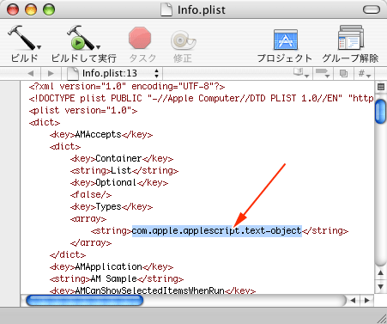The height and width of the screenshot is (324, 387).
Task: Click the toolbar toggle pill button in title bar
Action: [372, 9]
